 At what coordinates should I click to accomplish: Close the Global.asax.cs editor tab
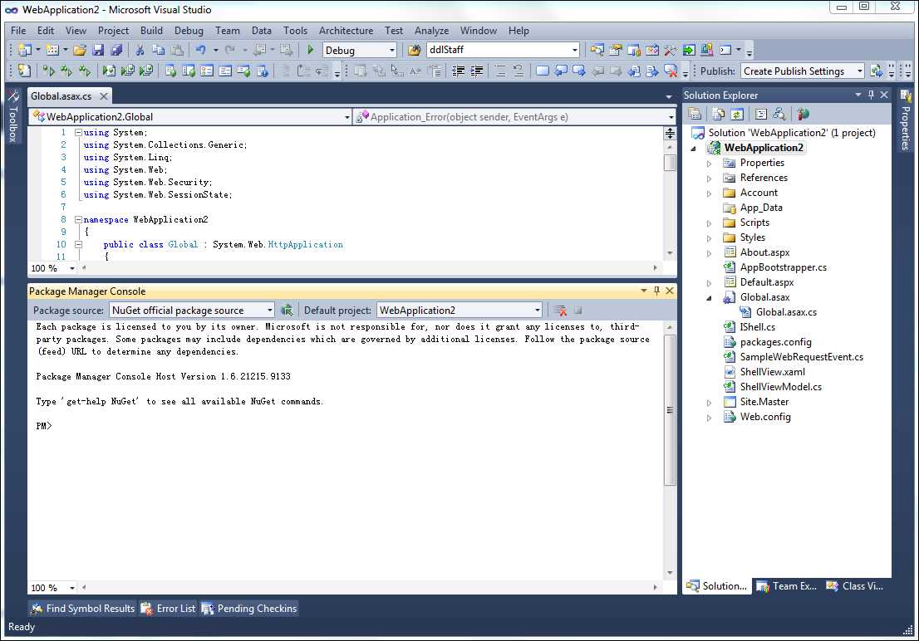pos(104,95)
